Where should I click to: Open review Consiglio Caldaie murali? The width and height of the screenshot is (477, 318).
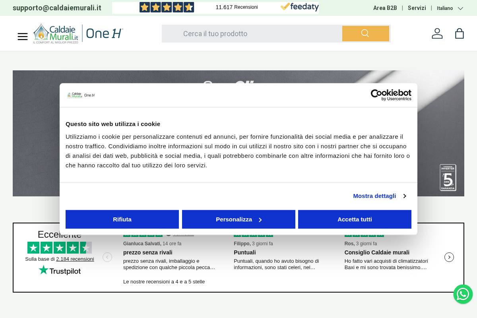coord(377,252)
